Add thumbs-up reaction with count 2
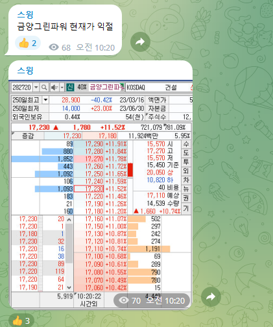The height and width of the screenshot is (327, 273). pyautogui.click(x=28, y=43)
